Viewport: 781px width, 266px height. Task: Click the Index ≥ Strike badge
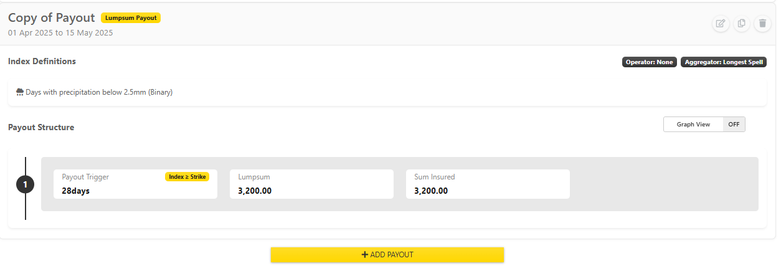187,177
